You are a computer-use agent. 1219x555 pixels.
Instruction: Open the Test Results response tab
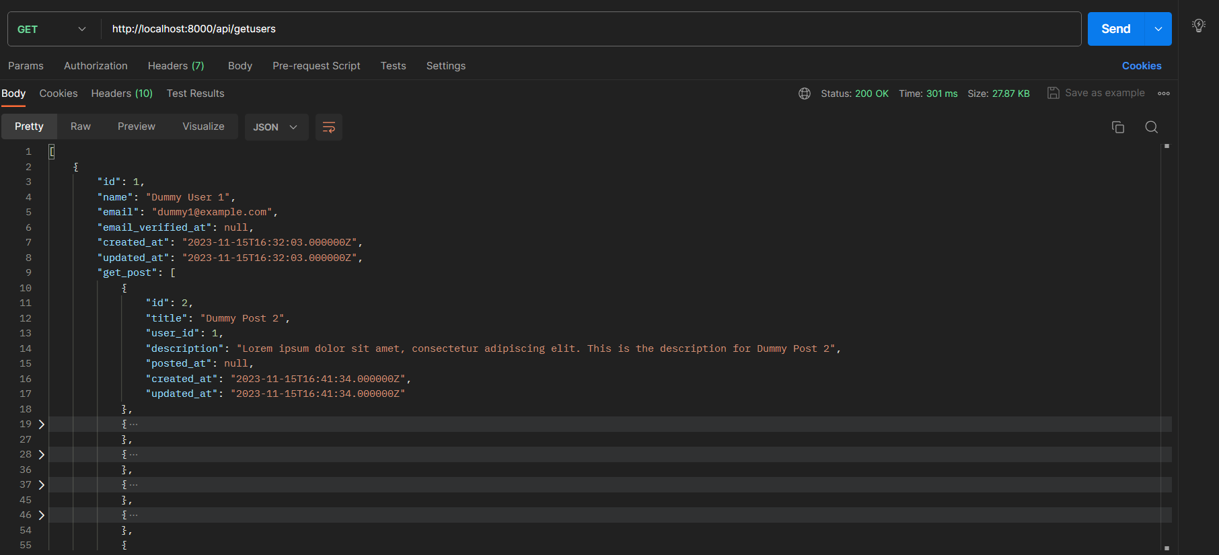195,94
